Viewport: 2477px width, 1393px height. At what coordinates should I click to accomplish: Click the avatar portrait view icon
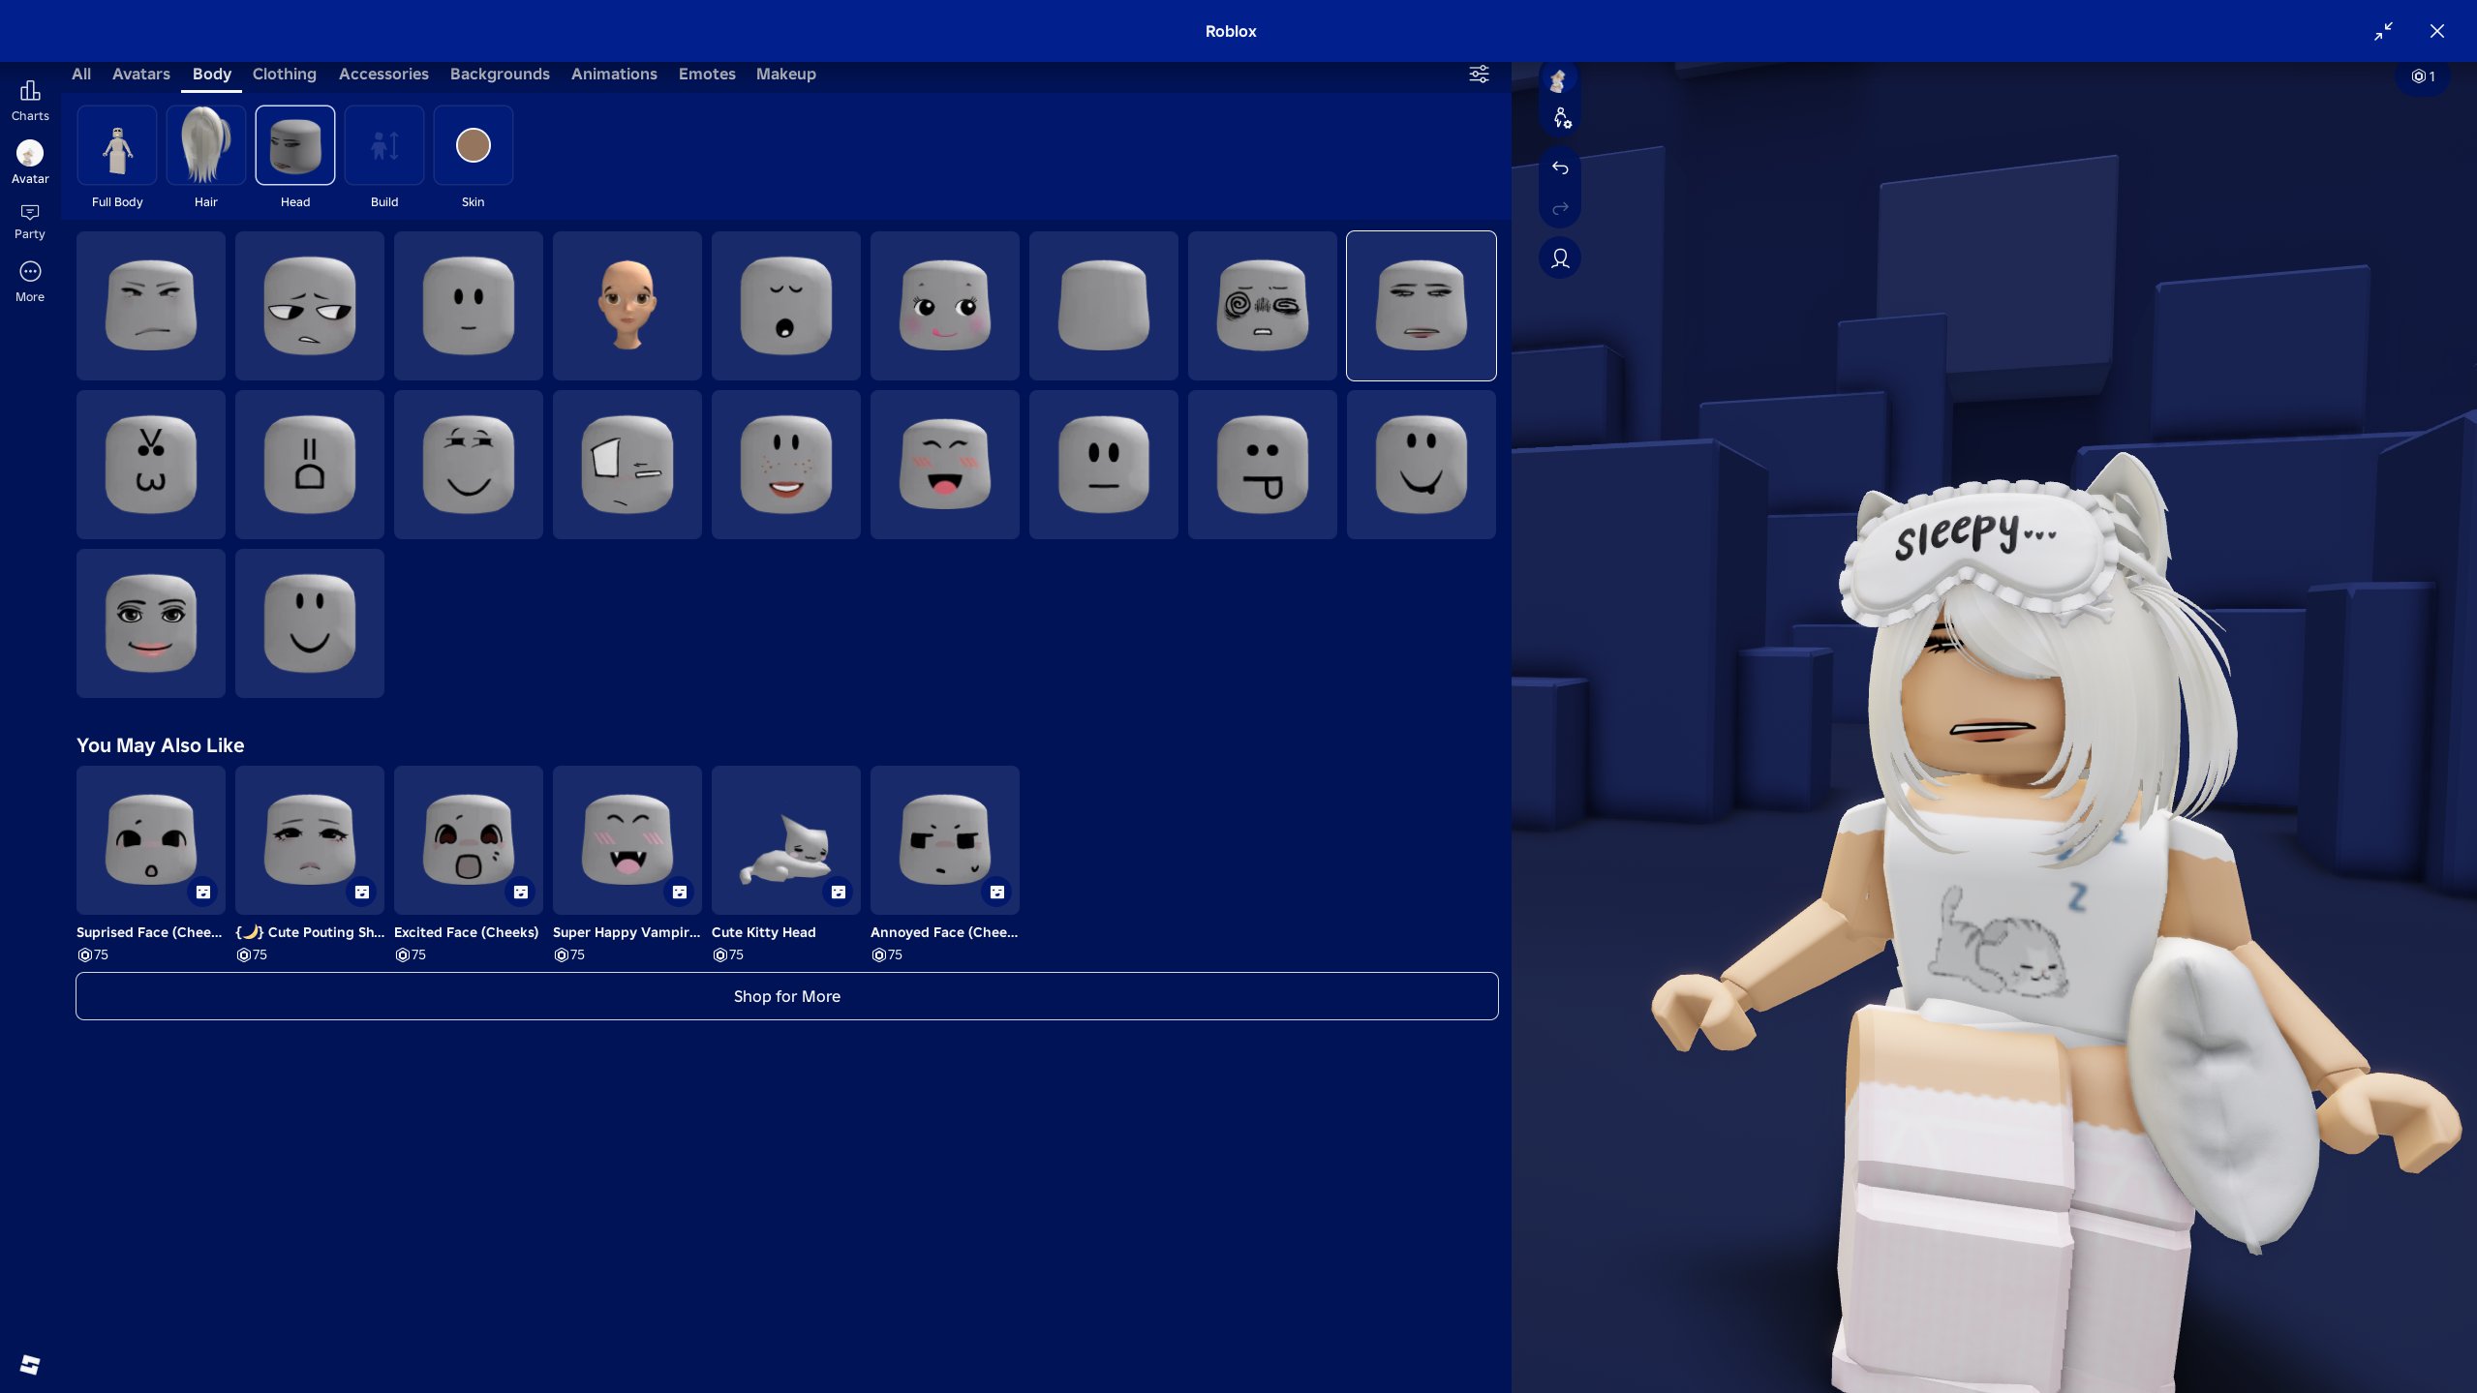[x=1560, y=258]
